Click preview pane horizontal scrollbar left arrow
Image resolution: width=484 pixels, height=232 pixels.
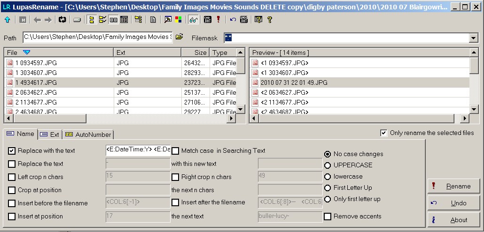255,119
